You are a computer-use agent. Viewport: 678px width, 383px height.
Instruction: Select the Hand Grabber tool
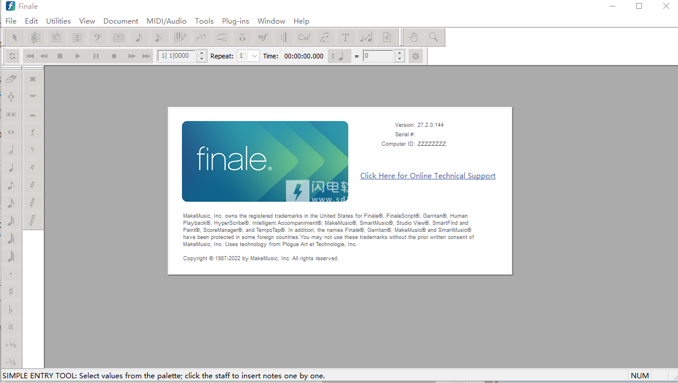tap(413, 38)
